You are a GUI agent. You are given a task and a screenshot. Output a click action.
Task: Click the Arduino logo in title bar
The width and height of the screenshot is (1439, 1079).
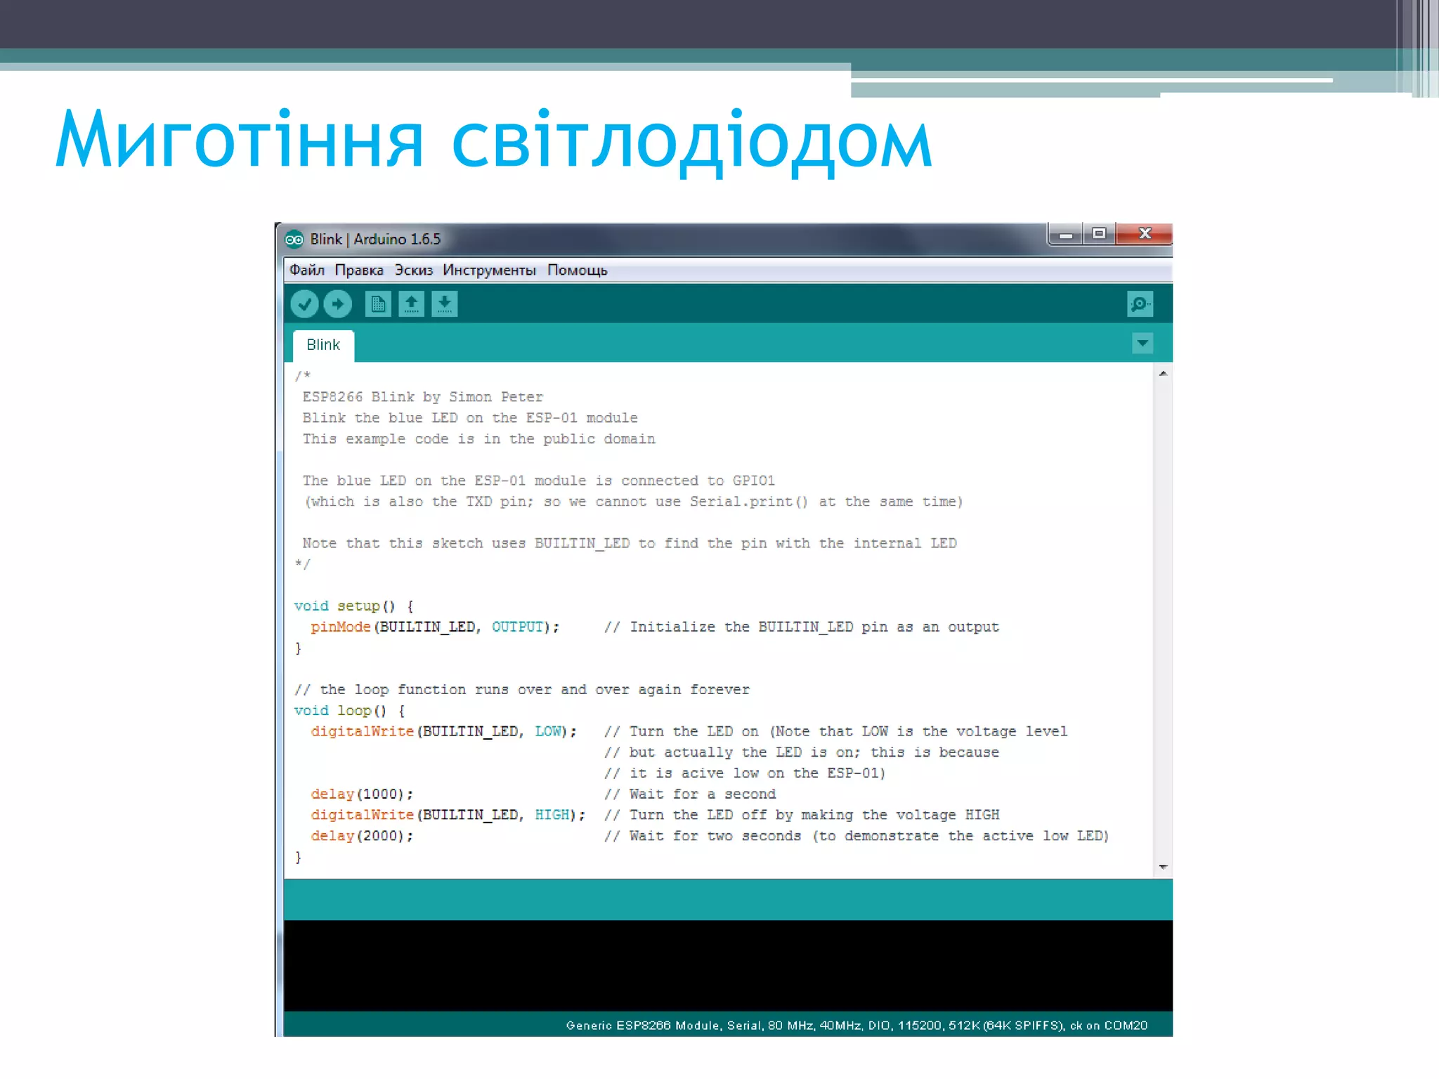(x=294, y=240)
